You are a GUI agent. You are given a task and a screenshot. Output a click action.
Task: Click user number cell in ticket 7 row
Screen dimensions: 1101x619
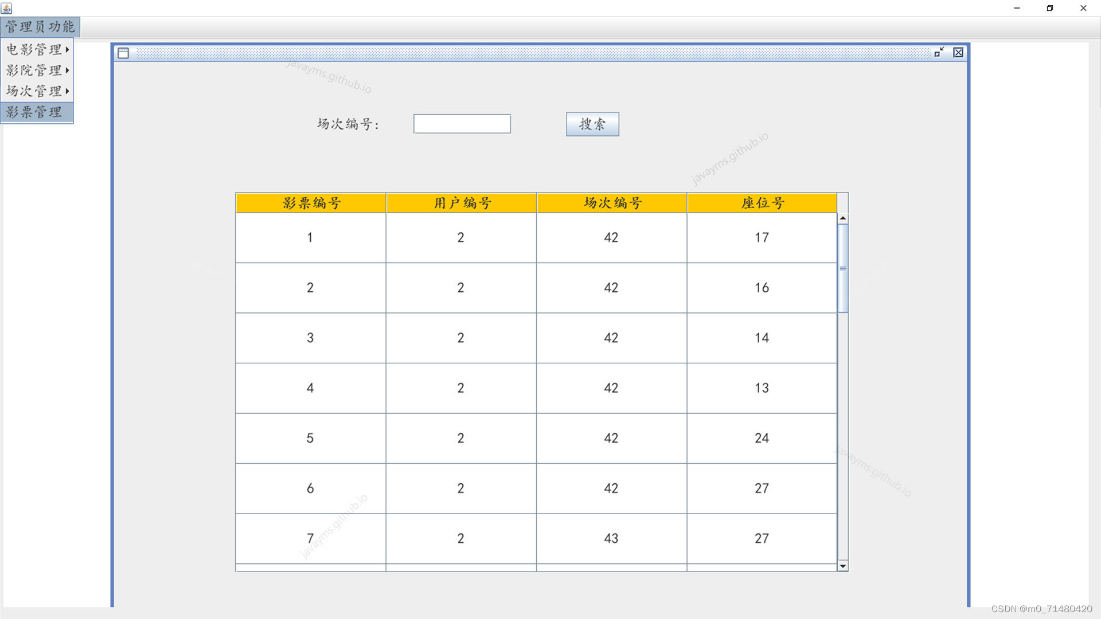click(461, 539)
